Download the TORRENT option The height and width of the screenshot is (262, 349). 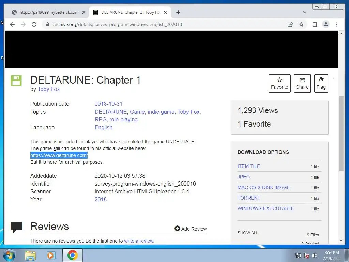click(249, 198)
